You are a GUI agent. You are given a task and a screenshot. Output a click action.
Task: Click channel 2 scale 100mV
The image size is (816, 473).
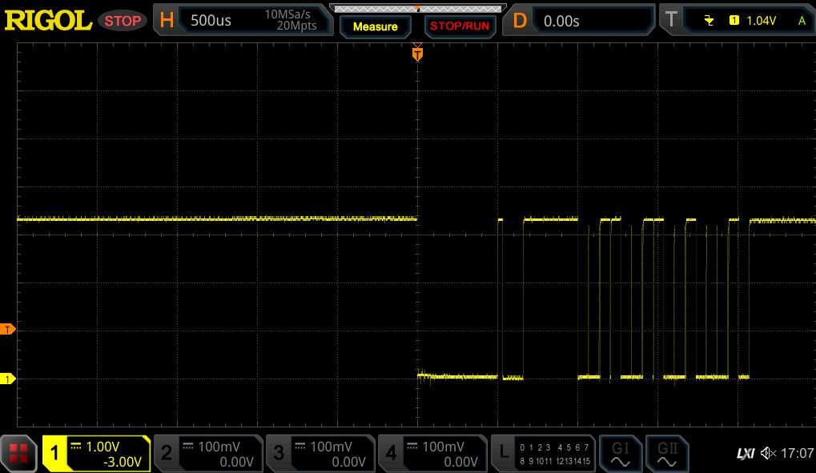click(219, 447)
